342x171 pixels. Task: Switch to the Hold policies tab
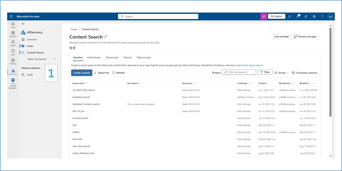94,57
